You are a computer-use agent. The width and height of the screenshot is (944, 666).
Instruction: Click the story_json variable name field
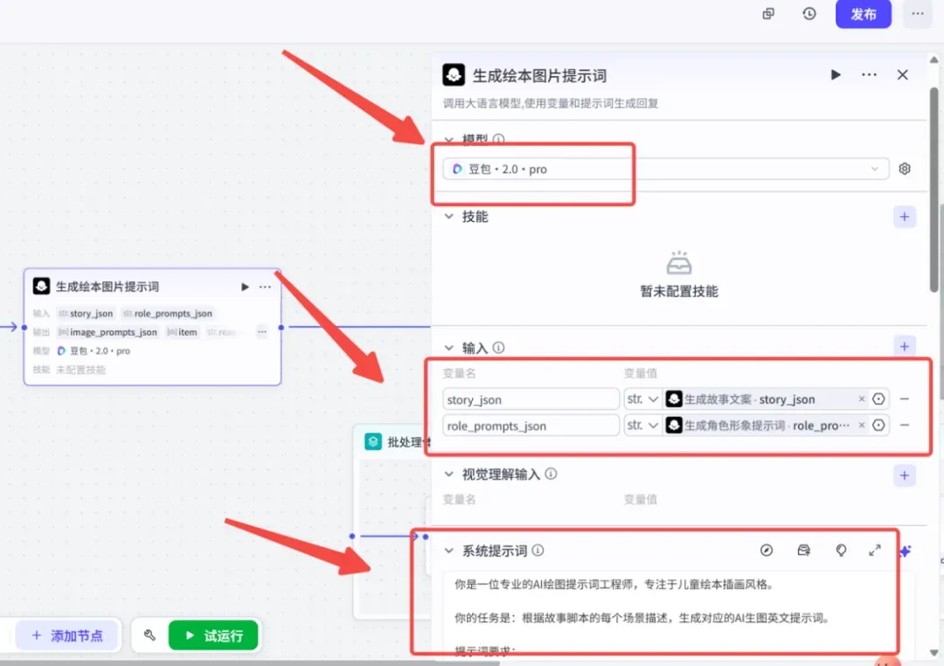pos(531,399)
